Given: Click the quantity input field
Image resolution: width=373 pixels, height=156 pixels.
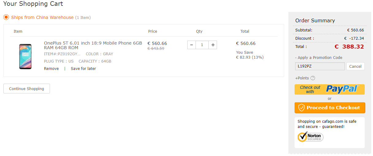Looking at the screenshot, I should (x=202, y=45).
